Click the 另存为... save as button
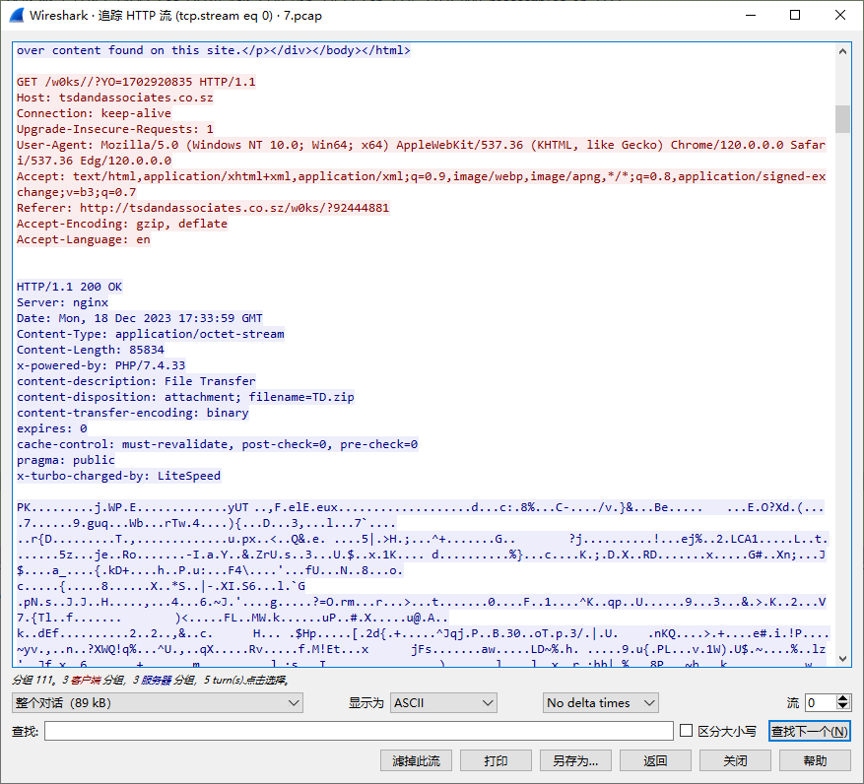Screen dimensions: 864x784 point(575,760)
